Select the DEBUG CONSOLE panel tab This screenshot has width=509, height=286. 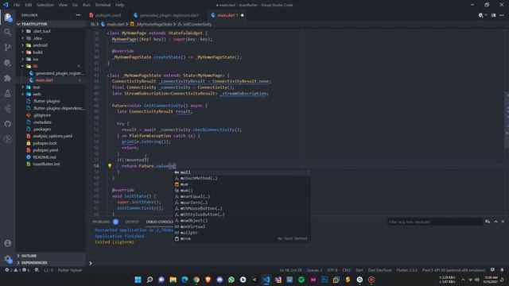pyautogui.click(x=159, y=222)
